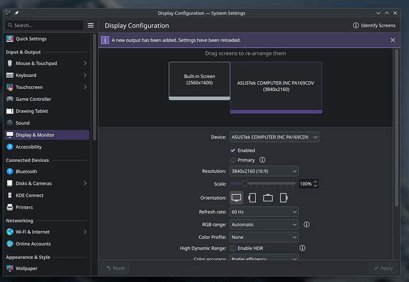The image size is (409, 282).
Task: Open Online Accounts settings entry
Action: click(x=47, y=243)
